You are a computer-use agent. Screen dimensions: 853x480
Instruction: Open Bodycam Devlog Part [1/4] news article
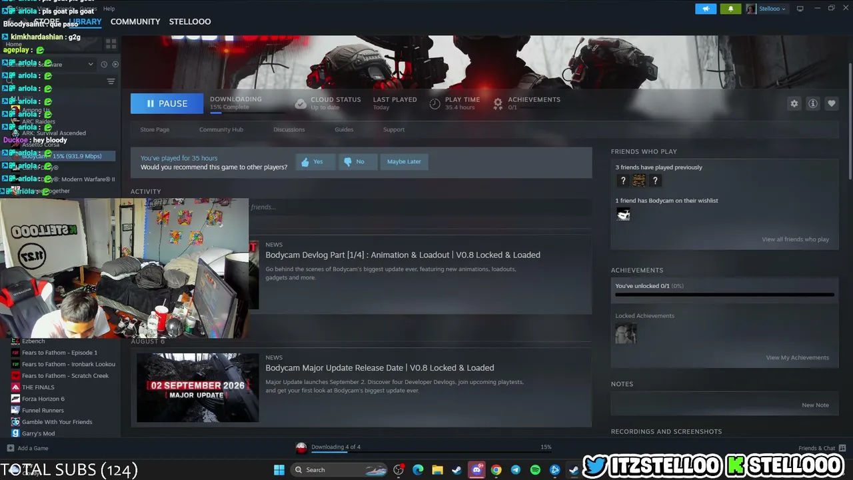click(403, 255)
